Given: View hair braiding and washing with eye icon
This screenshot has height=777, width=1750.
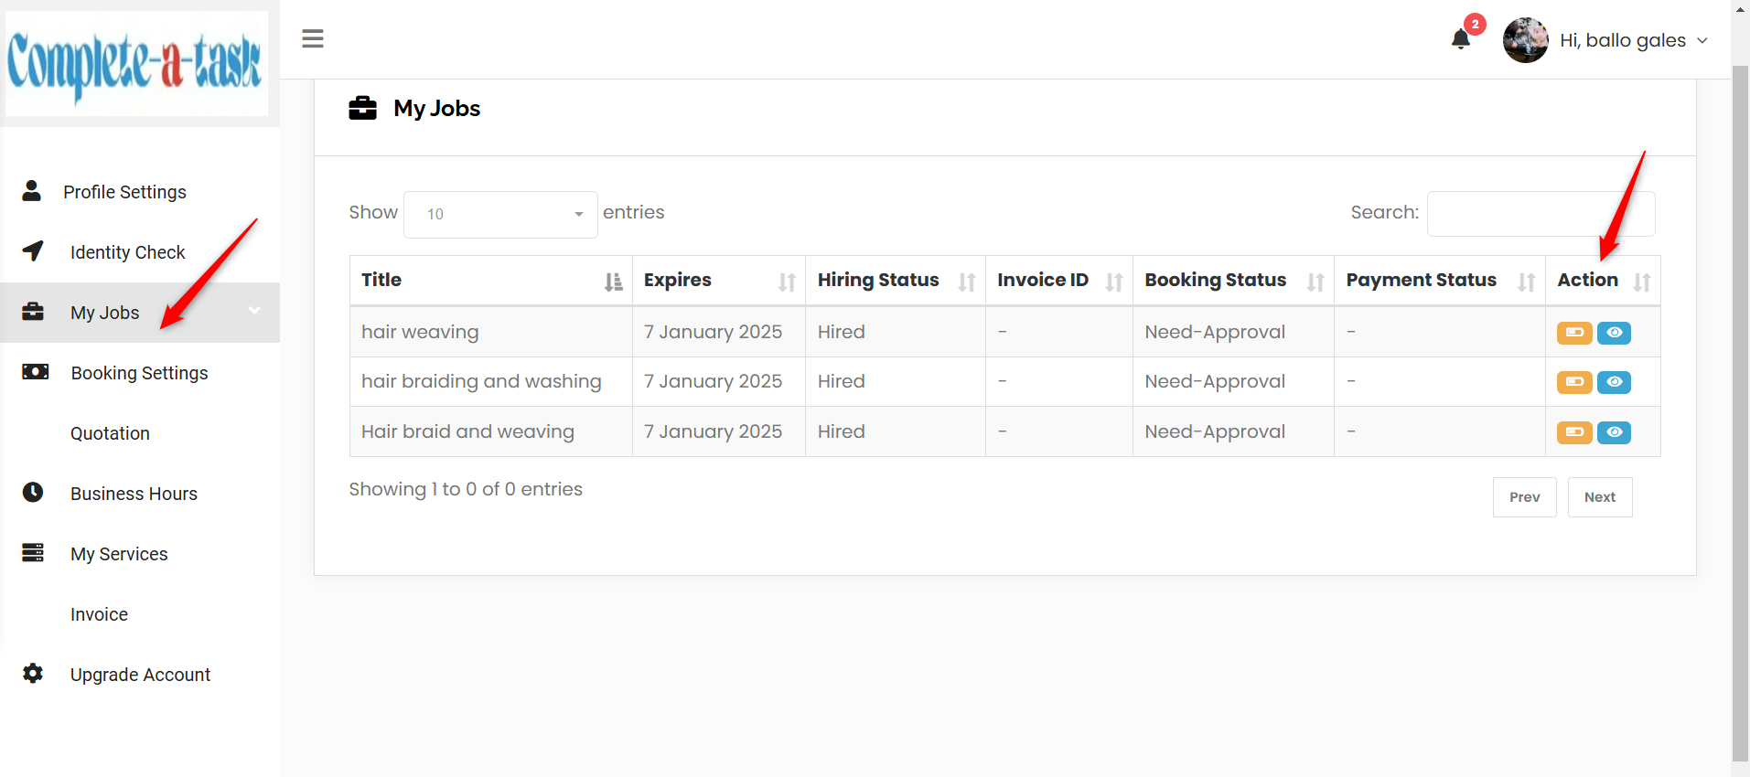Looking at the screenshot, I should pyautogui.click(x=1615, y=382).
